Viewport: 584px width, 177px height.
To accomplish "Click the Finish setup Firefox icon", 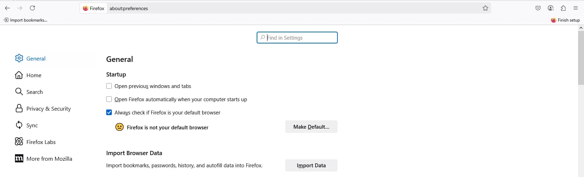I will click(553, 20).
